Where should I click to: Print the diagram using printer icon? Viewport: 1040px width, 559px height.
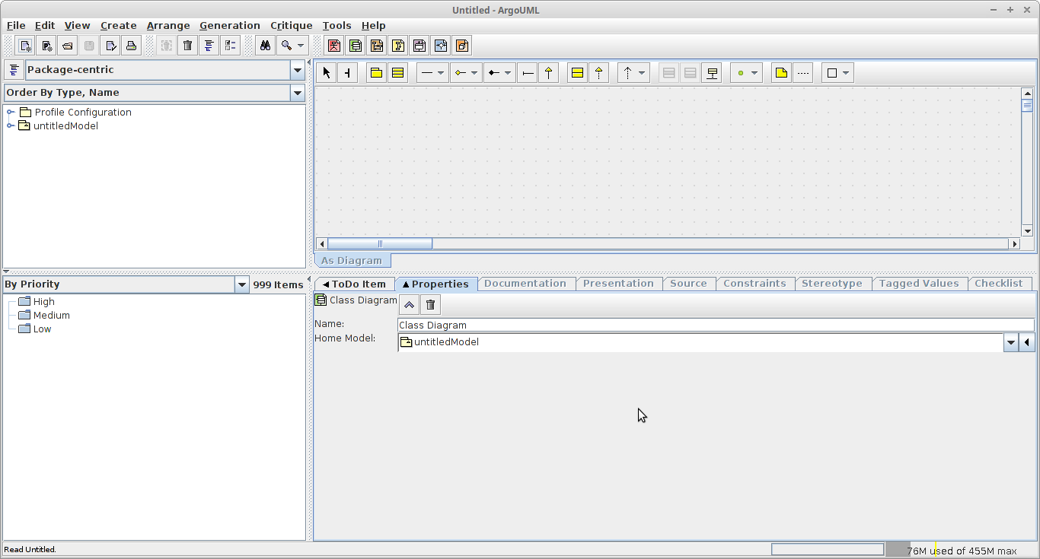[132, 46]
